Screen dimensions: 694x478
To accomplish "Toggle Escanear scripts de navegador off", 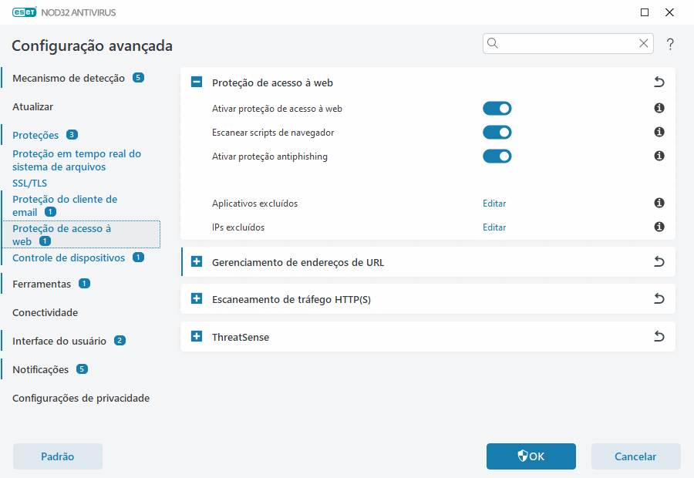I will point(497,132).
